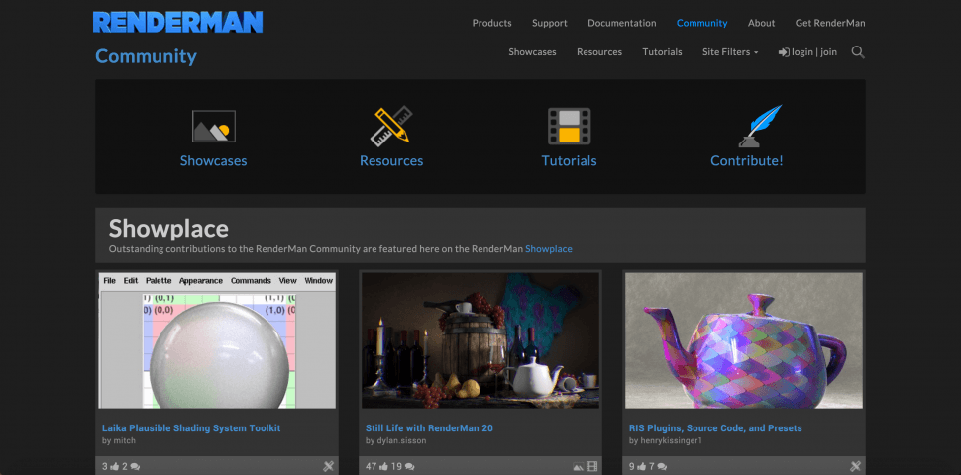Click the large Showcases label link

tap(213, 161)
